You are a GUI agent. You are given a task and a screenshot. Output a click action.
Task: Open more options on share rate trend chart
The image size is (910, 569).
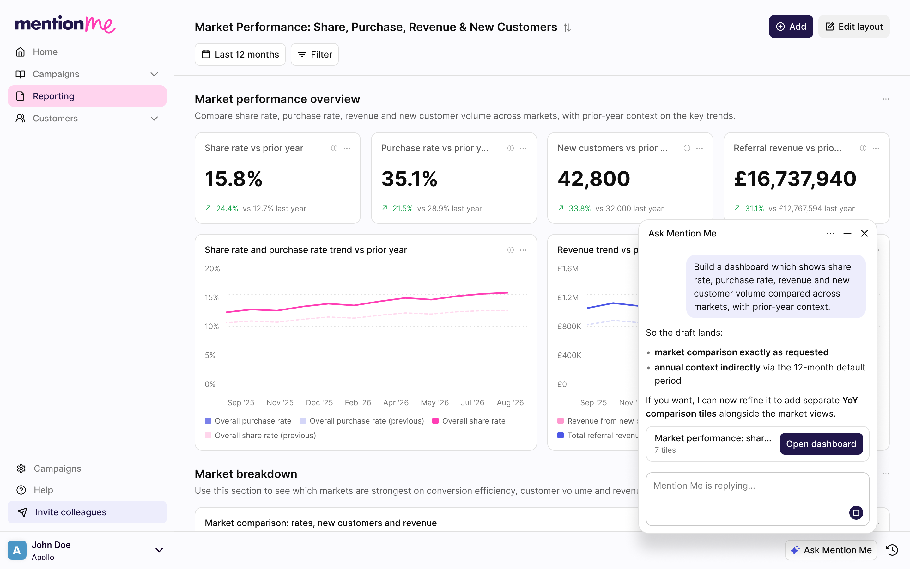523,250
